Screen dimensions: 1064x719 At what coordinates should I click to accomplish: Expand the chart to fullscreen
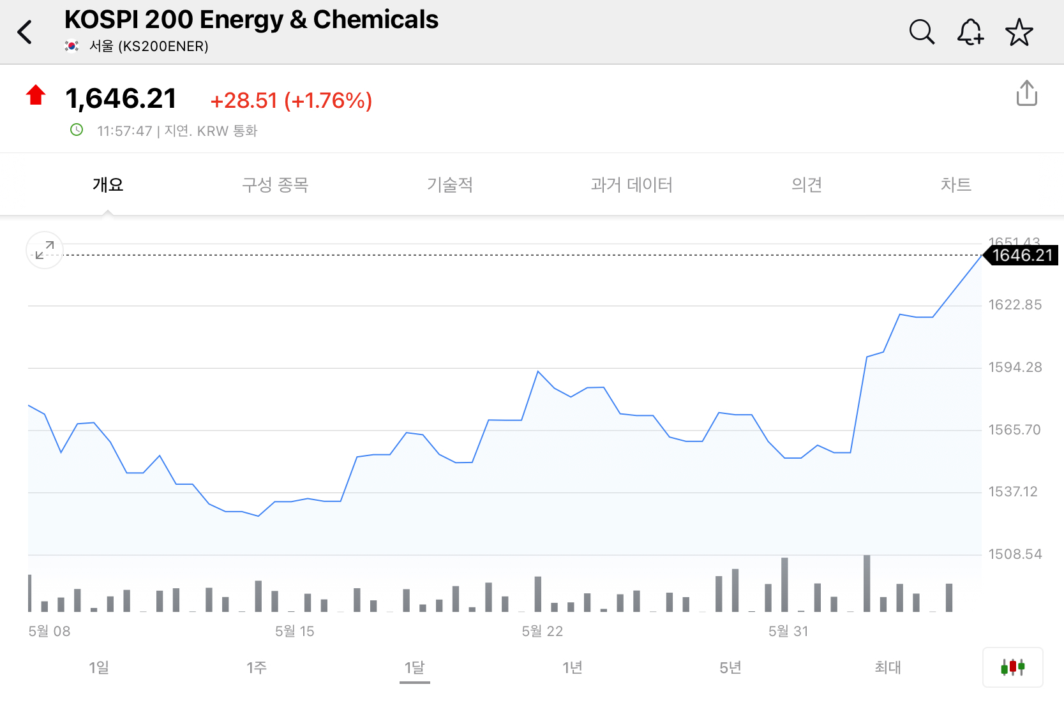pyautogui.click(x=45, y=250)
